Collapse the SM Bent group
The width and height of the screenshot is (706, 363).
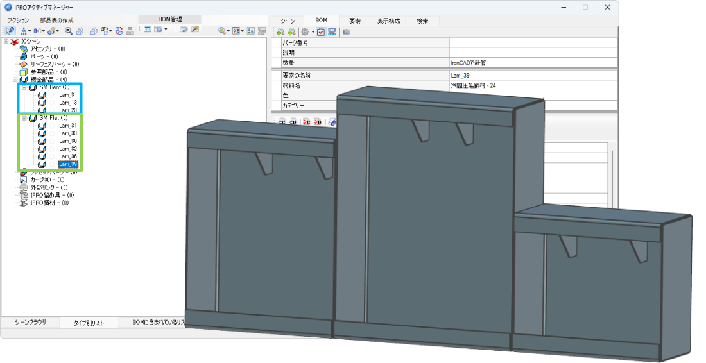point(24,87)
